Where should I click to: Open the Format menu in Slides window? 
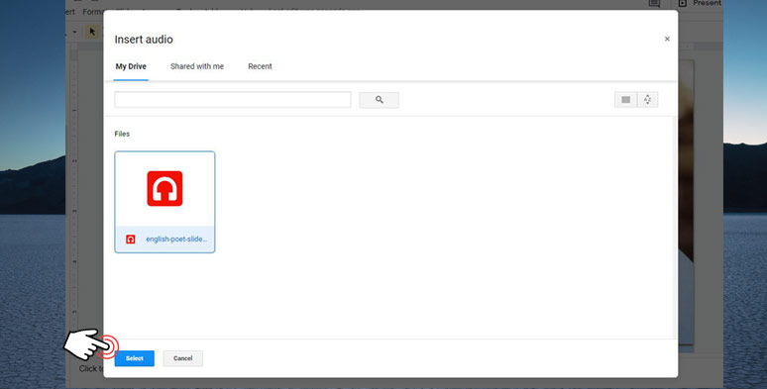tap(93, 12)
